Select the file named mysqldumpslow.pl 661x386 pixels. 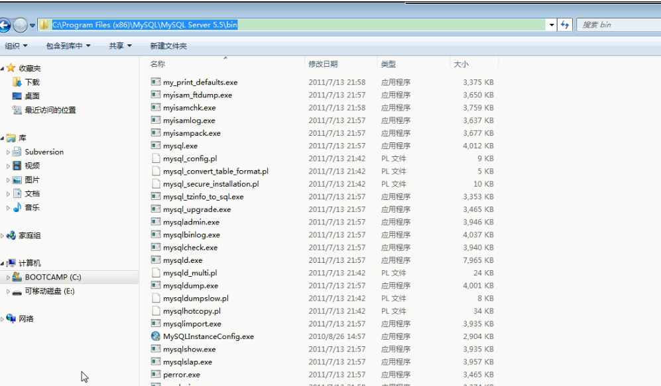pyautogui.click(x=196, y=298)
